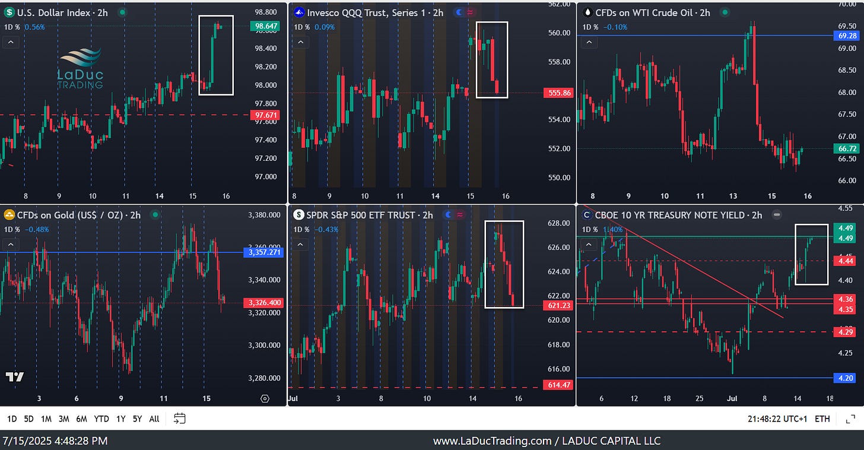Image resolution: width=864 pixels, height=450 pixels.
Task: Select the 1M date range
Action: pyautogui.click(x=46, y=419)
